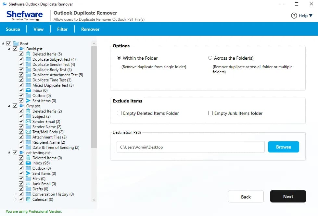Uncheck the David.pst checkbox
Image resolution: width=318 pixels, height=216 pixels.
pyautogui.click(x=15, y=49)
